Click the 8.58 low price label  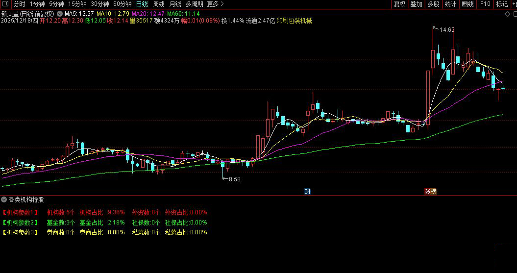click(x=235, y=179)
